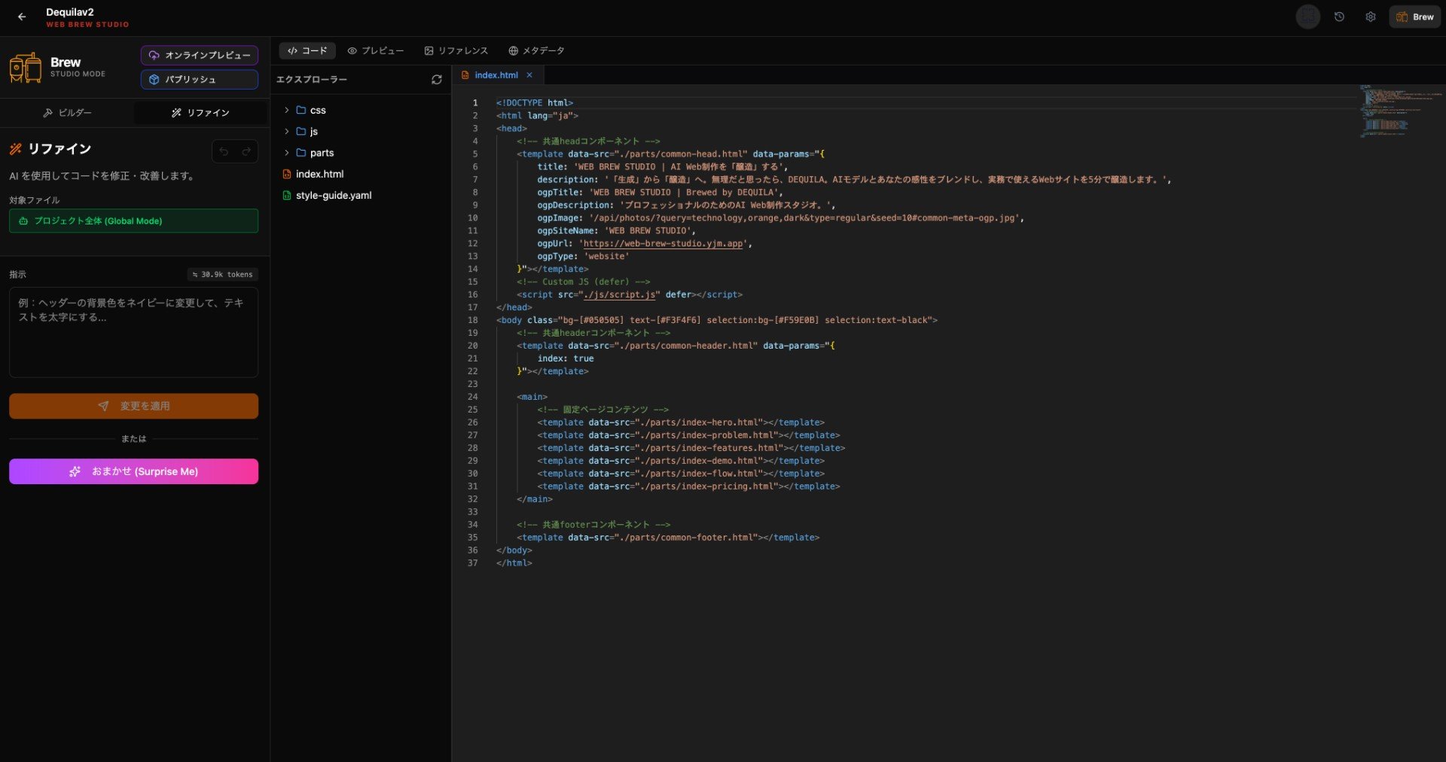Select プロジェクト全体 (Global Mode) scope
The width and height of the screenshot is (1446, 762).
(133, 221)
